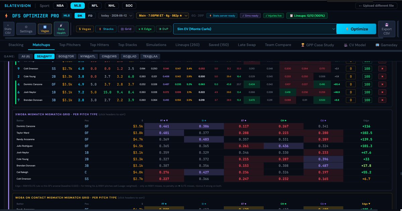Filter games to BOS@TOR

pyautogui.click(x=66, y=56)
